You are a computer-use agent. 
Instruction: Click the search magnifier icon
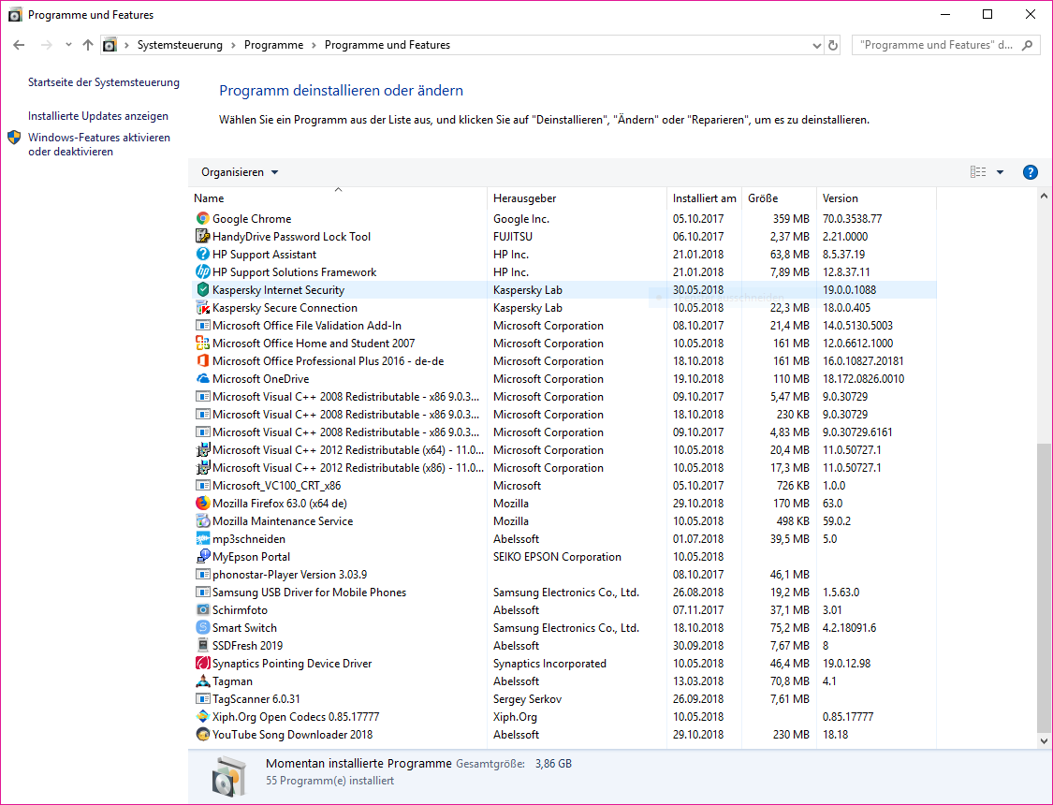1027,45
